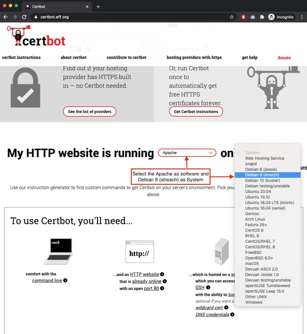Click the laptop terminal illustration
This screenshot has height=334, width=307.
click(59, 251)
